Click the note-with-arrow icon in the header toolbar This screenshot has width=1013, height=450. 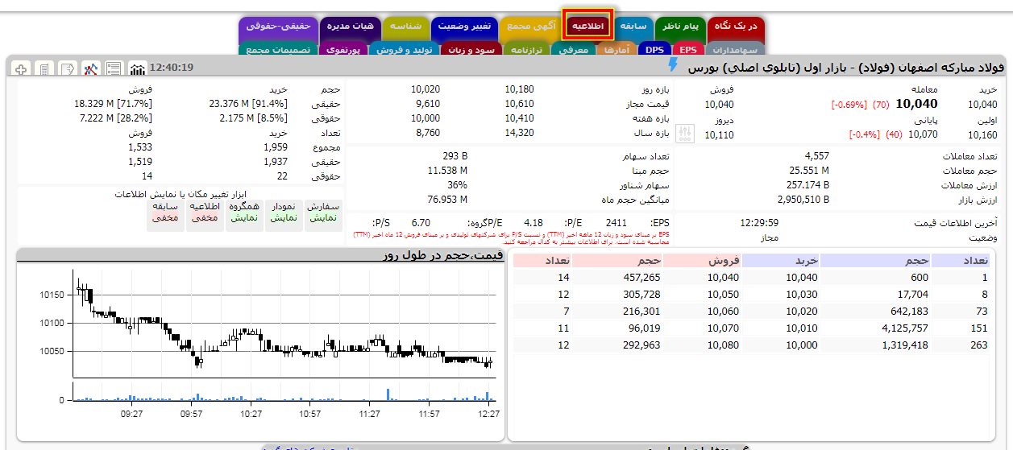[68, 68]
